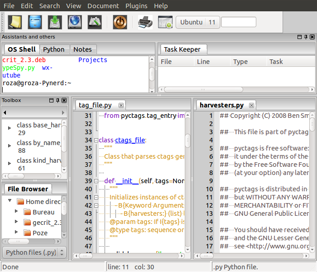The width and height of the screenshot is (317, 272).
Task: Open the Edit menu
Action: point(27,6)
